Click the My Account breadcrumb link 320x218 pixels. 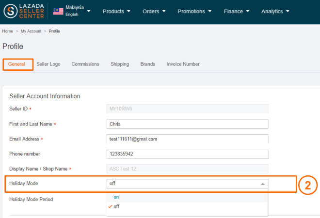(31, 31)
